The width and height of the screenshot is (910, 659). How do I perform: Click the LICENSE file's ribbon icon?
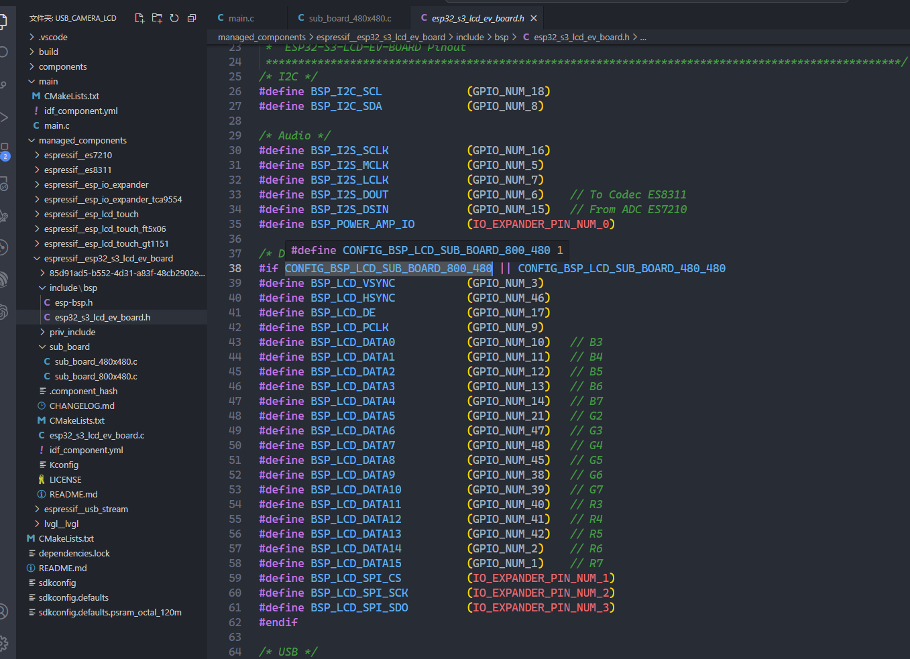point(42,479)
